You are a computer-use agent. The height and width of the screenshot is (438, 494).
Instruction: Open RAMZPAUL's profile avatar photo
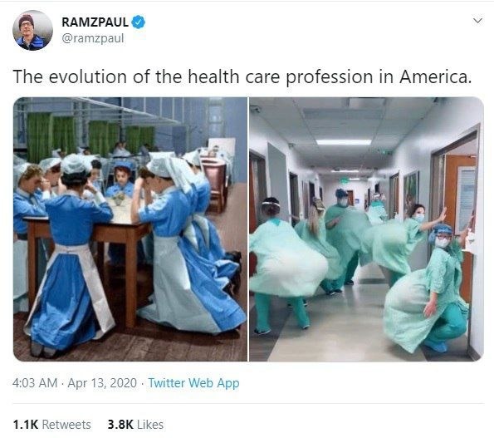(32, 30)
